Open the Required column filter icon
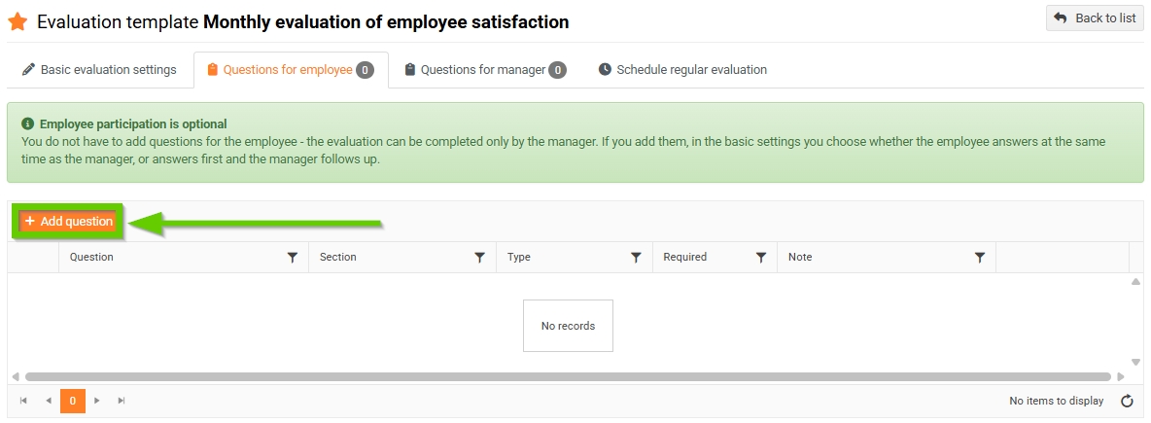Viewport: 1151px width, 423px height. tap(761, 258)
